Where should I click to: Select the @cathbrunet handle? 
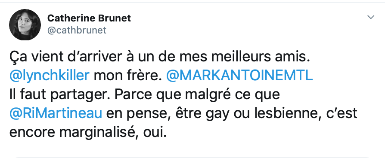pos(77,30)
